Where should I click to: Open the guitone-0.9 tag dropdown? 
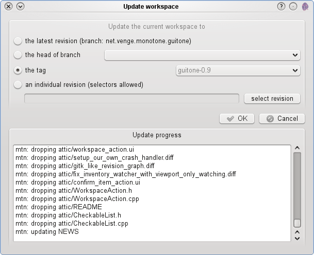(x=238, y=70)
